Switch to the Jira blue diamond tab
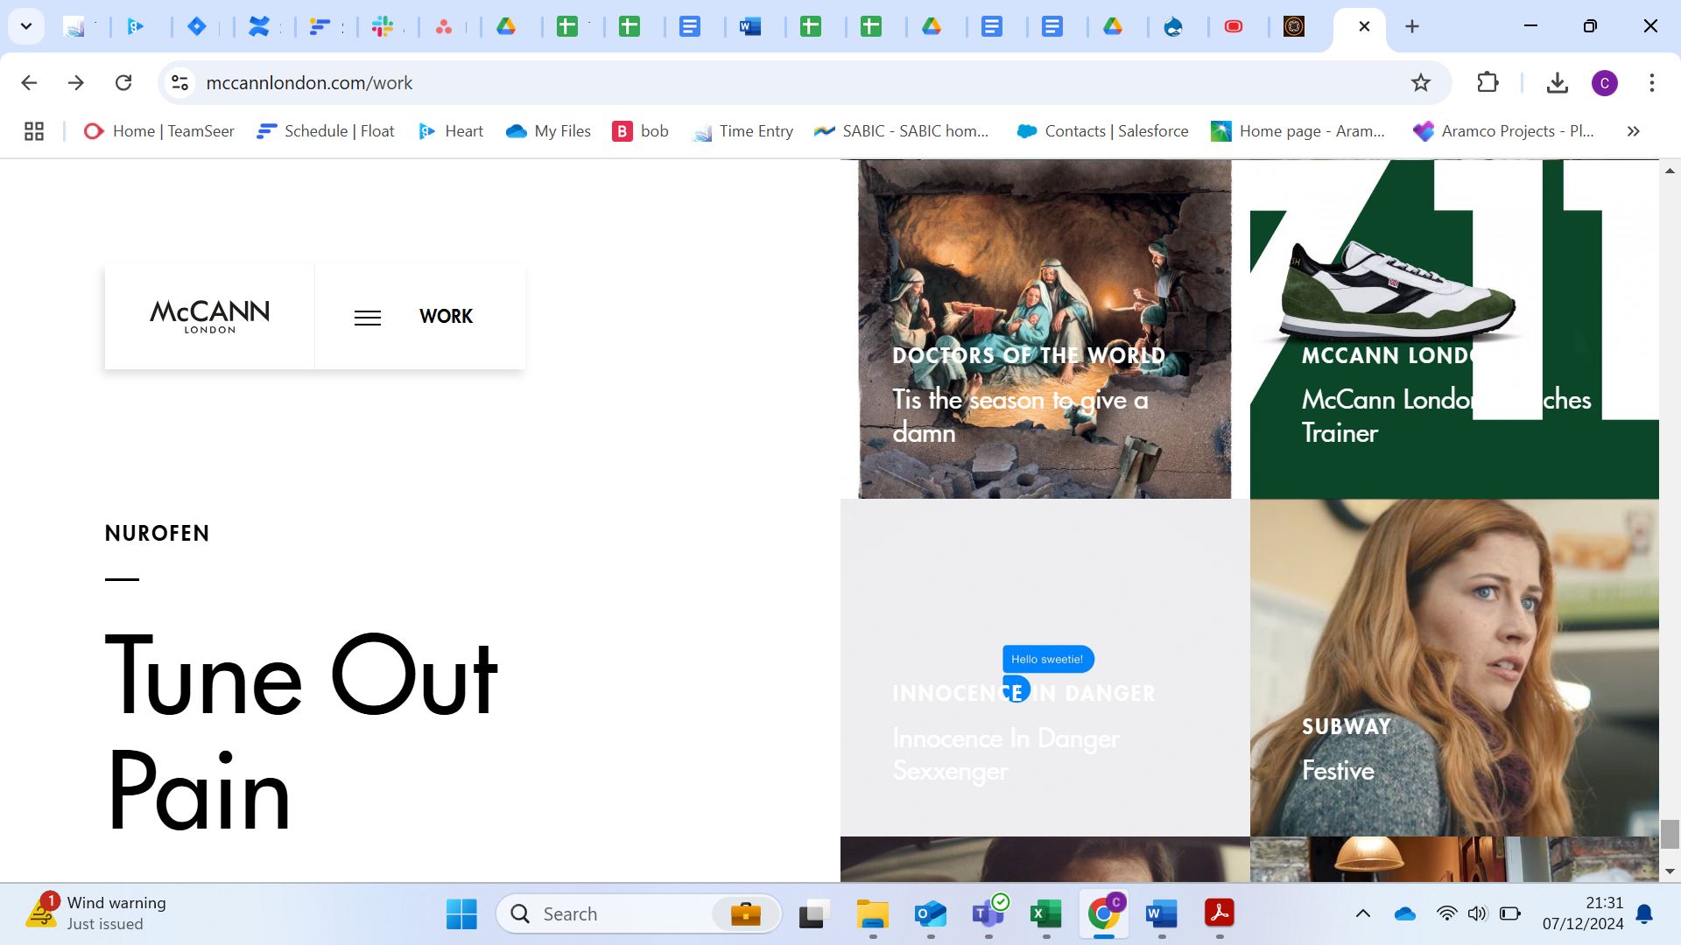The height and width of the screenshot is (945, 1681). tap(197, 26)
